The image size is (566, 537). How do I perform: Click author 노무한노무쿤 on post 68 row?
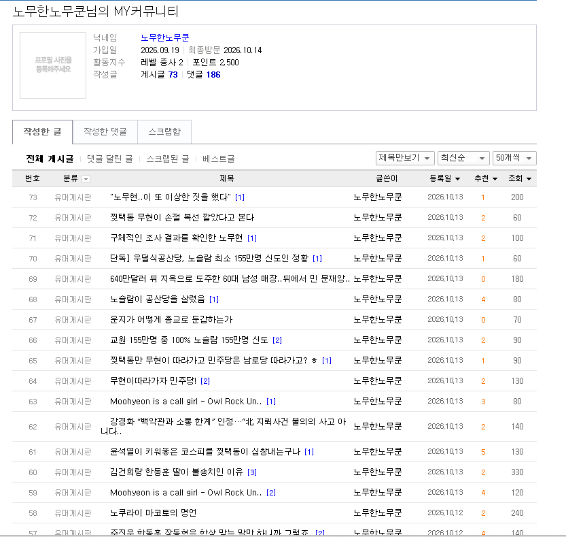tap(378, 299)
